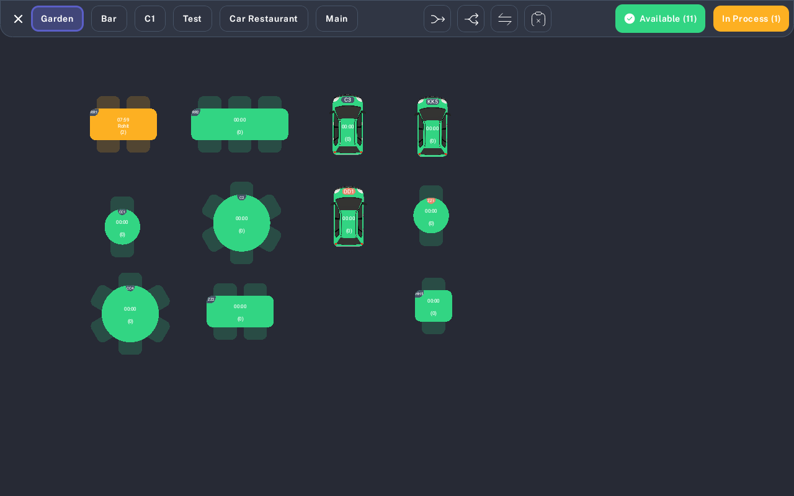
Task: Select the small round table CC1
Action: pyautogui.click(x=122, y=227)
